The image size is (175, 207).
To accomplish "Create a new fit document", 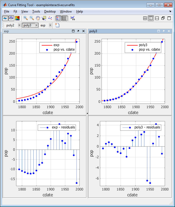I will coord(57,25).
